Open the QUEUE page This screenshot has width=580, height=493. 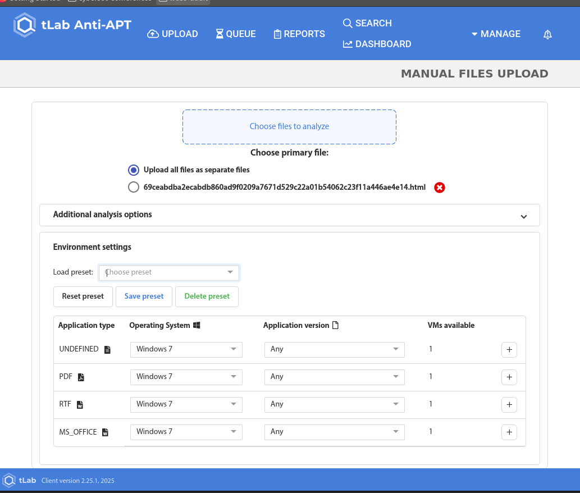pos(236,34)
